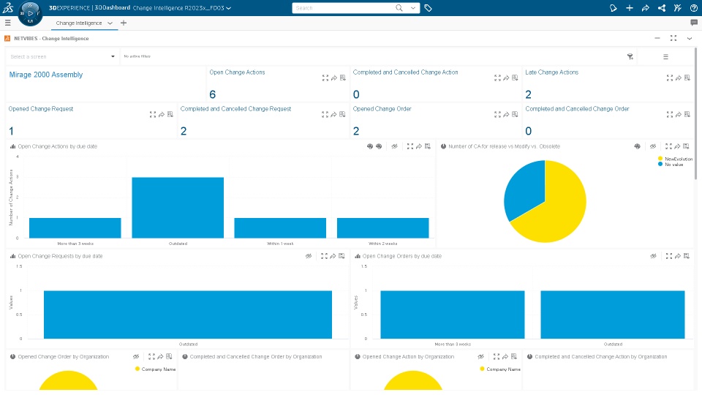Image resolution: width=702 pixels, height=395 pixels.
Task: Share Completed and Cancelled Change Request tile
Action: (x=333, y=115)
